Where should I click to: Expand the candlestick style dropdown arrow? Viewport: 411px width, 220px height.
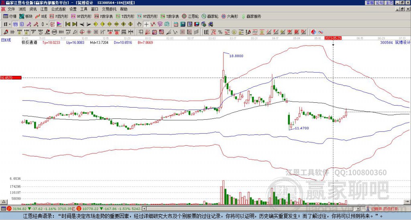[47, 24]
